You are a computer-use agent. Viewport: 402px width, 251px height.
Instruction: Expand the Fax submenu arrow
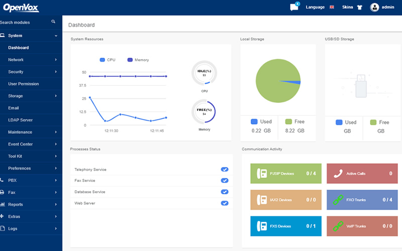pyautogui.click(x=56, y=192)
